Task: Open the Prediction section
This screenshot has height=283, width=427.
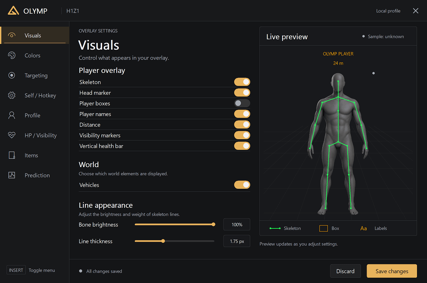Action: 35,175
